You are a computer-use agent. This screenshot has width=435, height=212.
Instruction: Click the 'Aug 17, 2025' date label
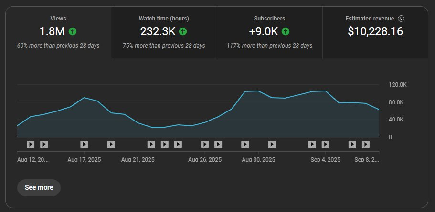click(85, 160)
